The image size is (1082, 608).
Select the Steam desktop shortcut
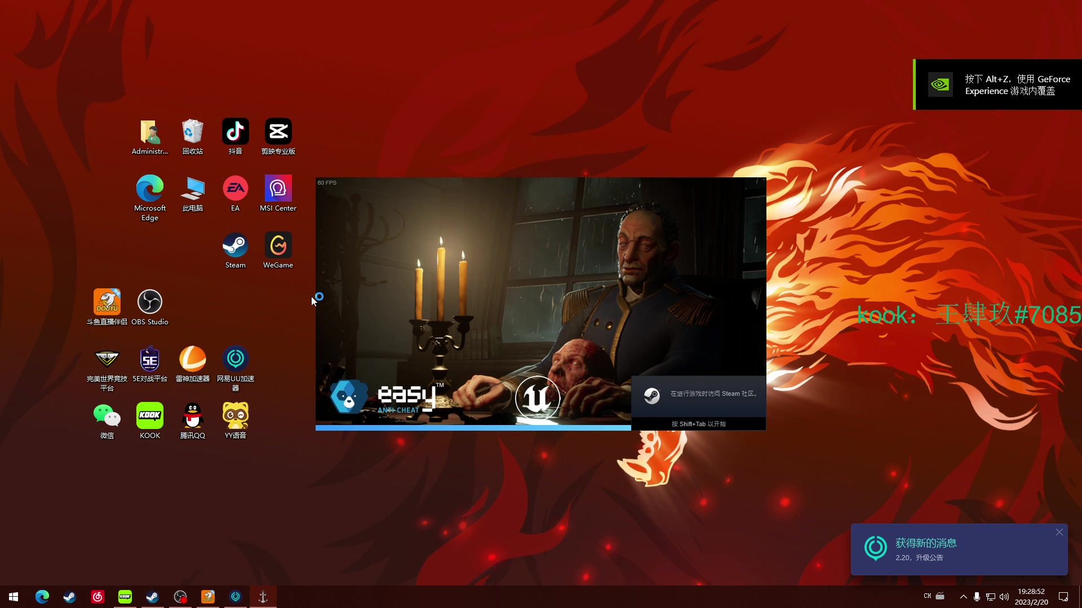coord(236,251)
